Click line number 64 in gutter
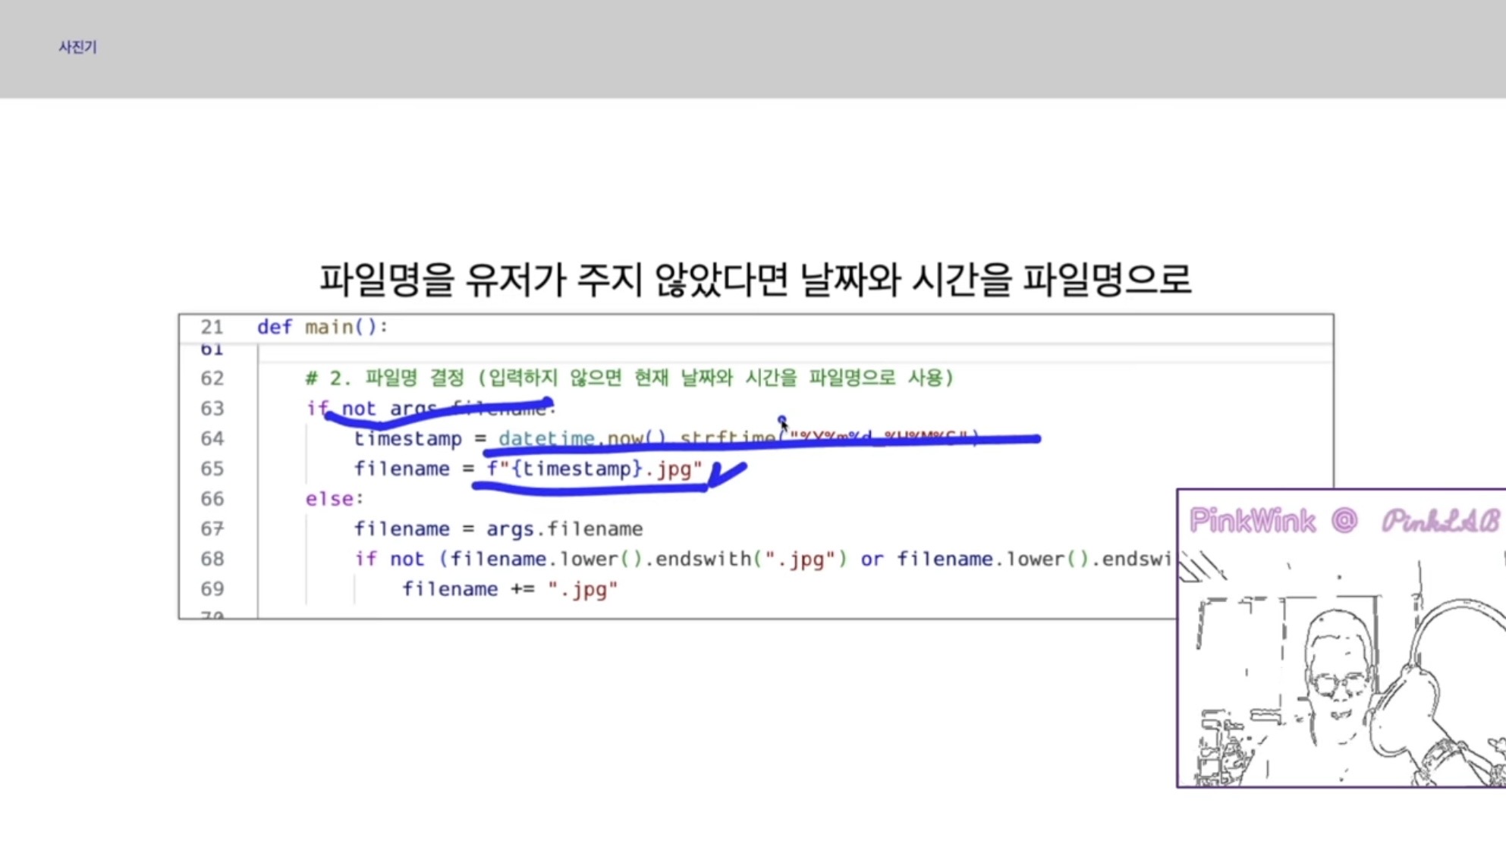The width and height of the screenshot is (1506, 853). [212, 438]
